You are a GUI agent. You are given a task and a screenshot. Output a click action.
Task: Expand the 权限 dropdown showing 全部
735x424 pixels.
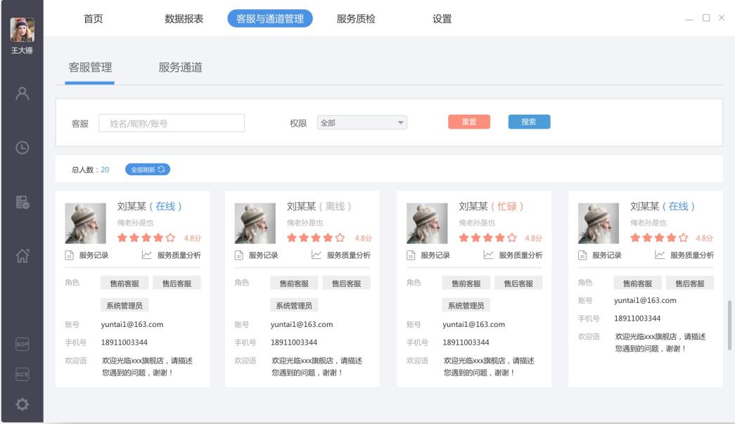[x=362, y=122]
